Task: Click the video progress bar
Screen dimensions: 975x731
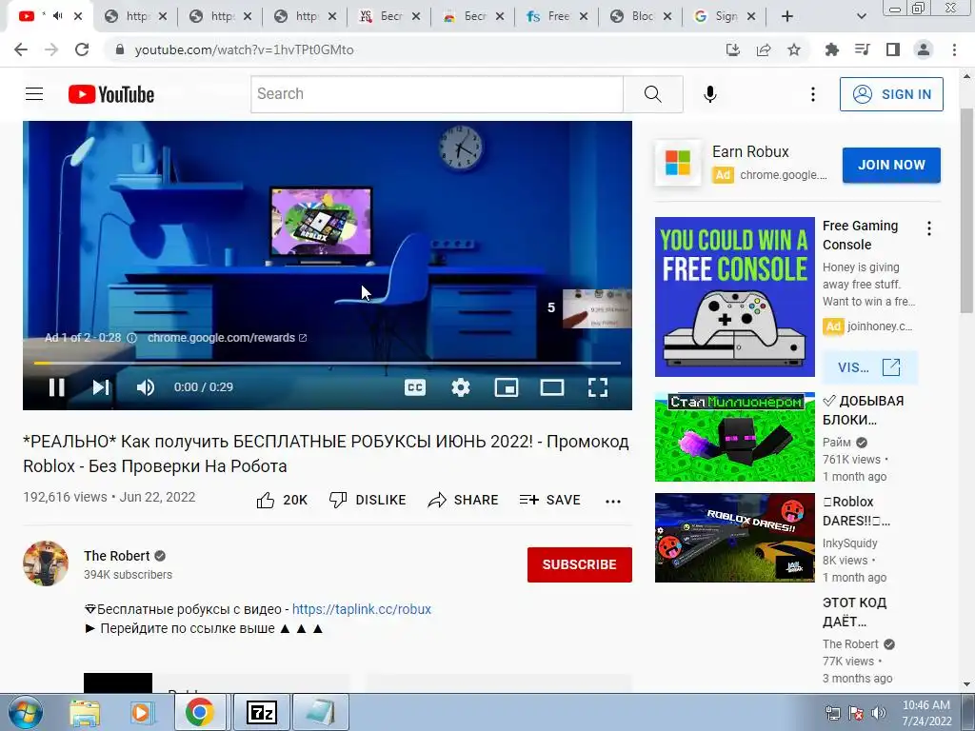Action: [x=328, y=363]
